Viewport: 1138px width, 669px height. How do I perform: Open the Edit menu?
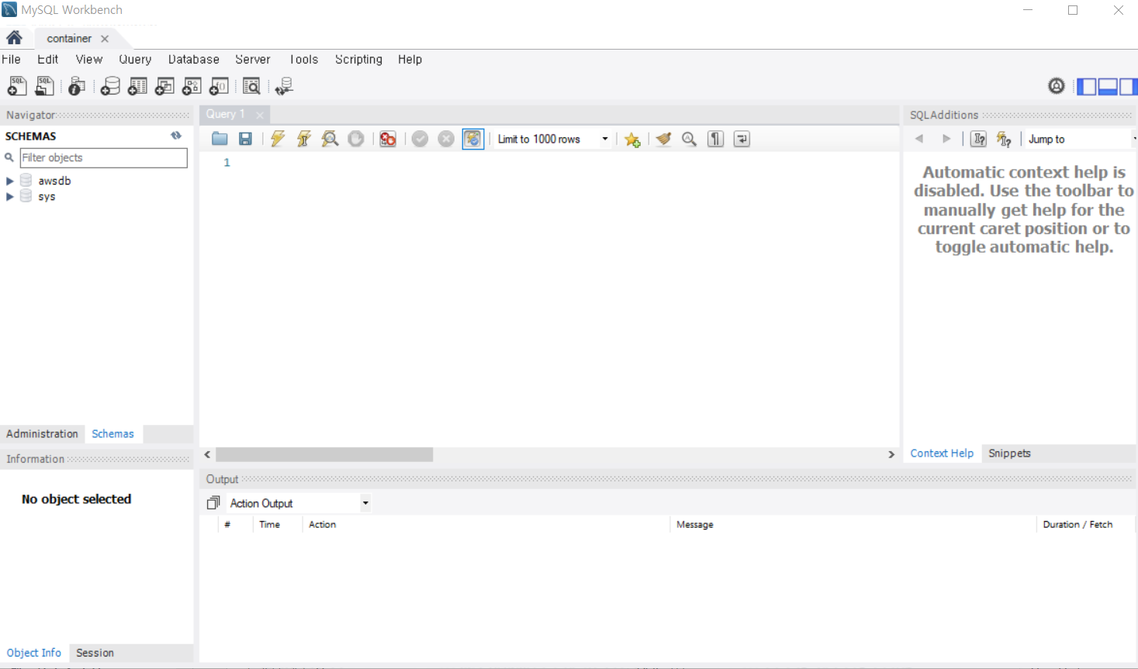coord(48,60)
